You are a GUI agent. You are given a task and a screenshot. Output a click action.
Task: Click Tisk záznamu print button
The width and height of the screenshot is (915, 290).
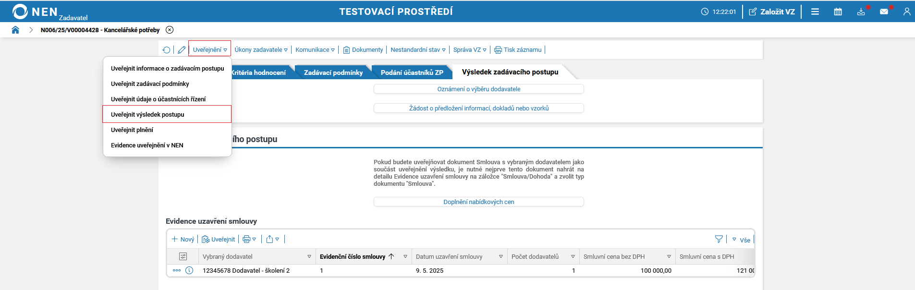[x=518, y=50]
